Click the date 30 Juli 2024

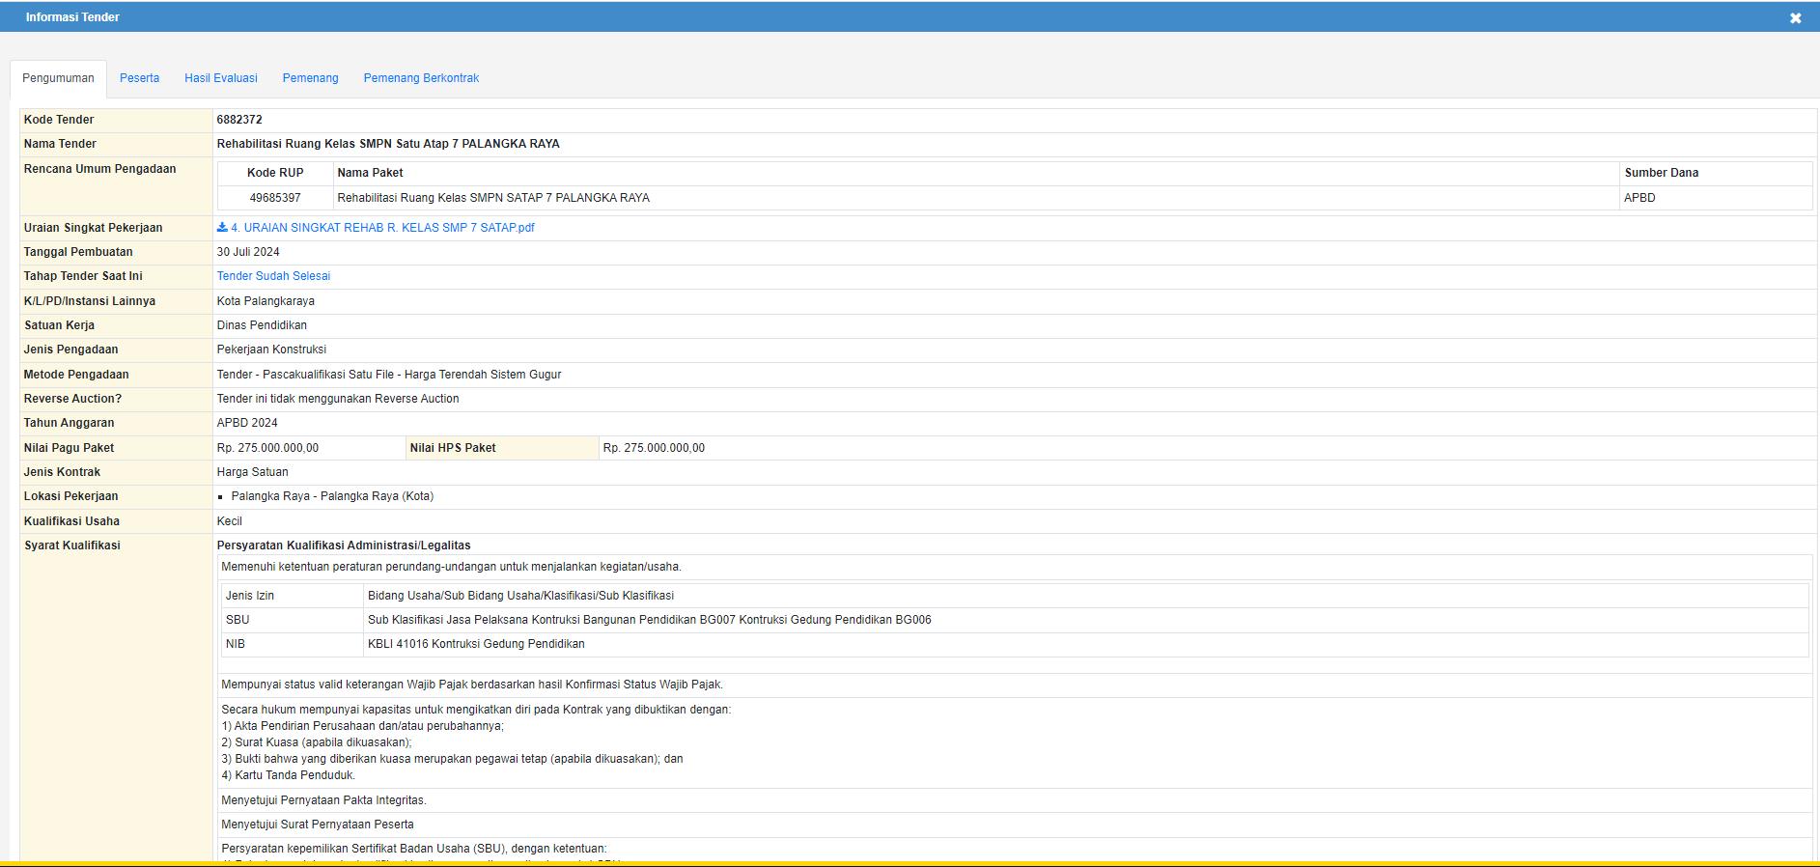point(248,252)
